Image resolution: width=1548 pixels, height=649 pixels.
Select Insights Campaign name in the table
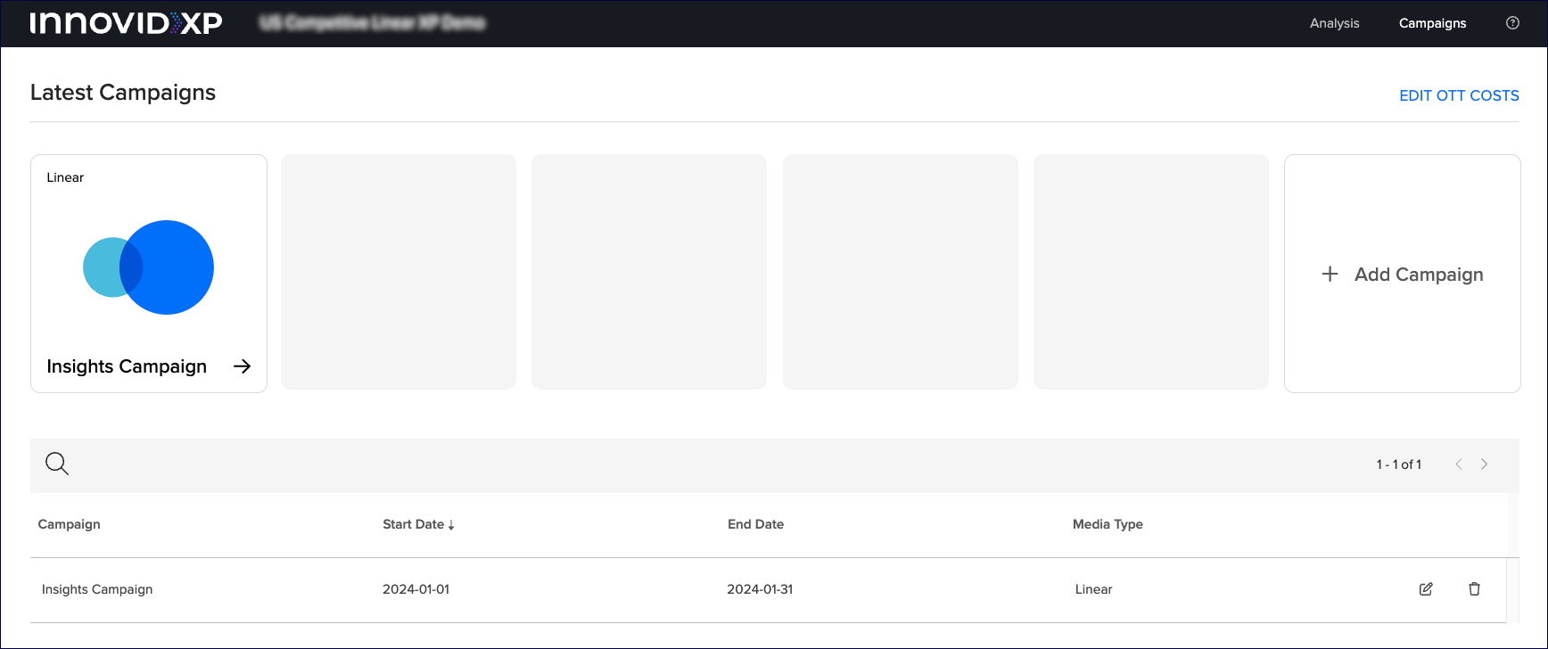pos(97,589)
